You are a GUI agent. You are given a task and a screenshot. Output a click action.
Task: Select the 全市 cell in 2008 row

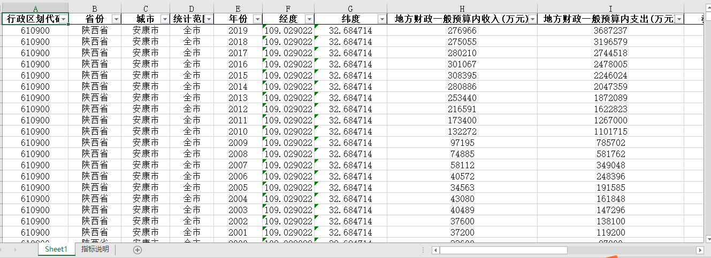(192, 154)
